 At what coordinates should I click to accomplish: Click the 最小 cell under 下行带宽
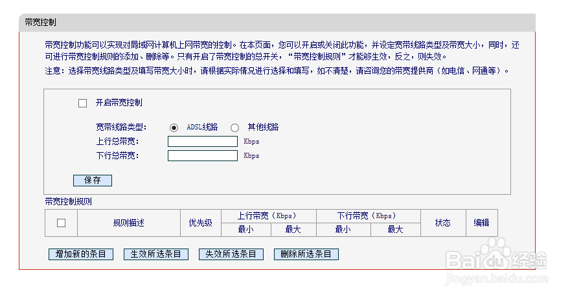tap(343, 230)
